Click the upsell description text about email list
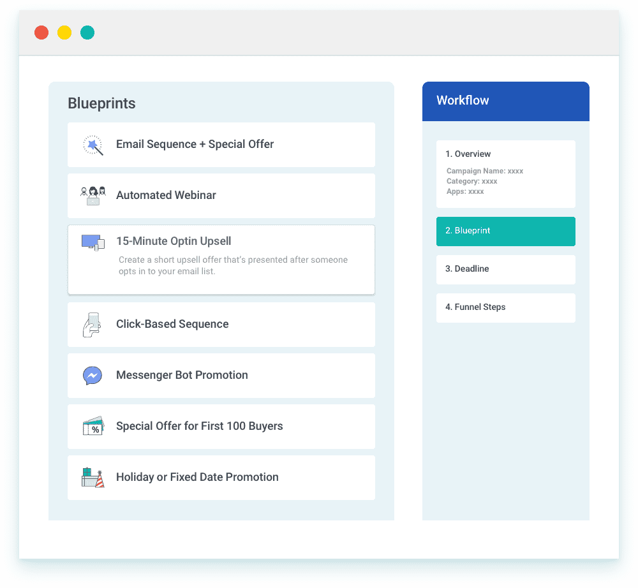Viewport: 638px width, 588px height. pos(233,265)
